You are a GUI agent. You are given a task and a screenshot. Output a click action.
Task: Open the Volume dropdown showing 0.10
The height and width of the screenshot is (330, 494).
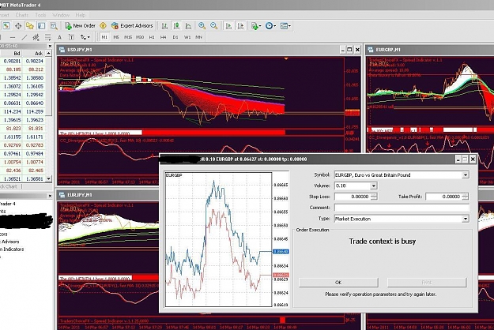click(373, 186)
